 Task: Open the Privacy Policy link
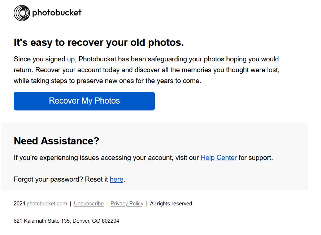tap(127, 204)
